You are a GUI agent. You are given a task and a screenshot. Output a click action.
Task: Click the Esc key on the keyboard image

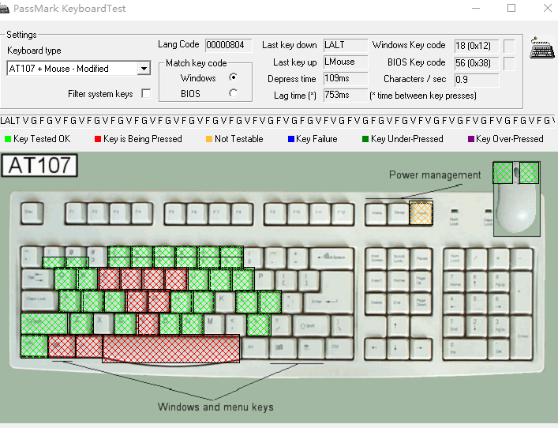[32, 213]
